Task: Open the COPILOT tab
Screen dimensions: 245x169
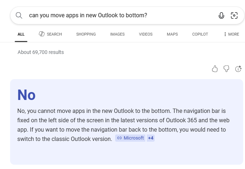Action: (200, 34)
